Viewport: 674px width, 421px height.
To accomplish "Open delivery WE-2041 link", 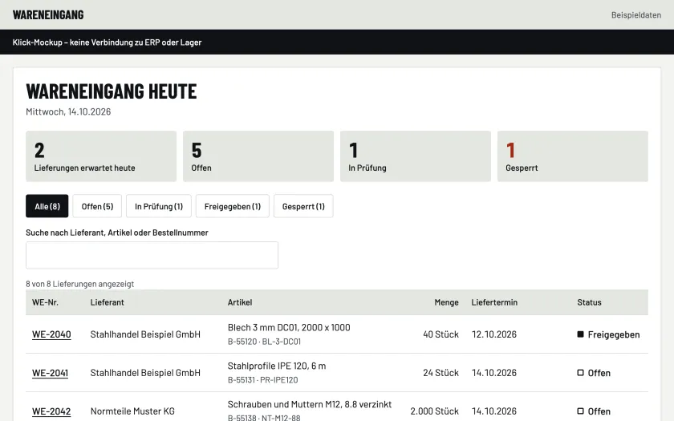I will pyautogui.click(x=51, y=373).
